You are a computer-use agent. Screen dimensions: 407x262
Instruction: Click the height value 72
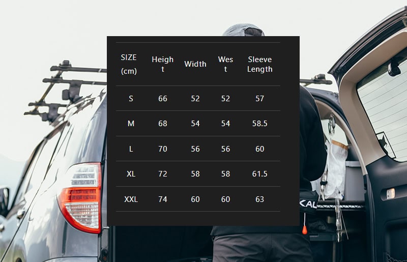tap(163, 174)
